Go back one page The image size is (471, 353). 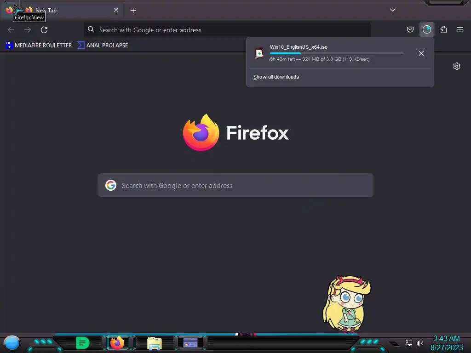[11, 30]
